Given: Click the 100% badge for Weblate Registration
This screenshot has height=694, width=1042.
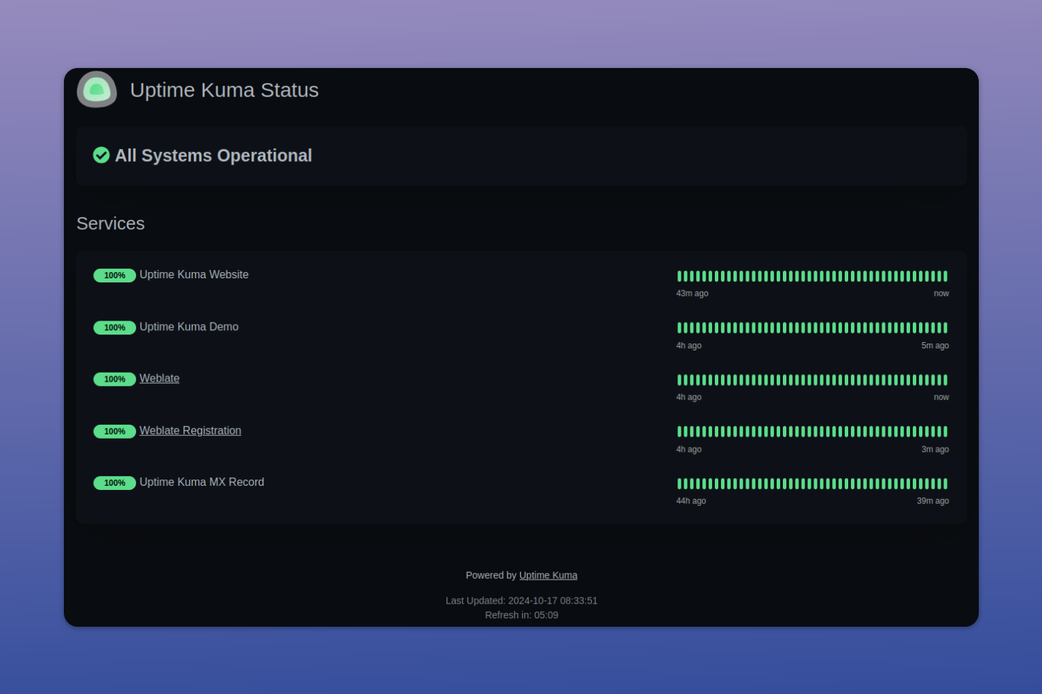Looking at the screenshot, I should [115, 431].
